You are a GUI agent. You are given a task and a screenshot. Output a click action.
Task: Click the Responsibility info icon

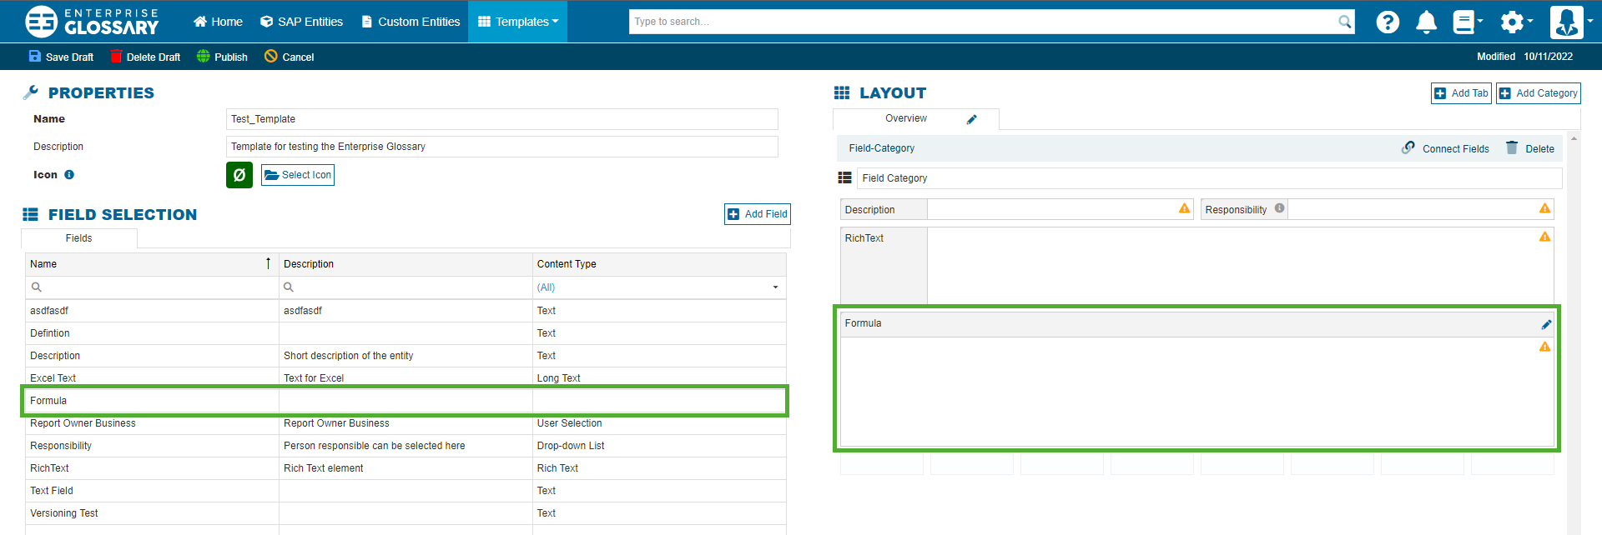1279,208
